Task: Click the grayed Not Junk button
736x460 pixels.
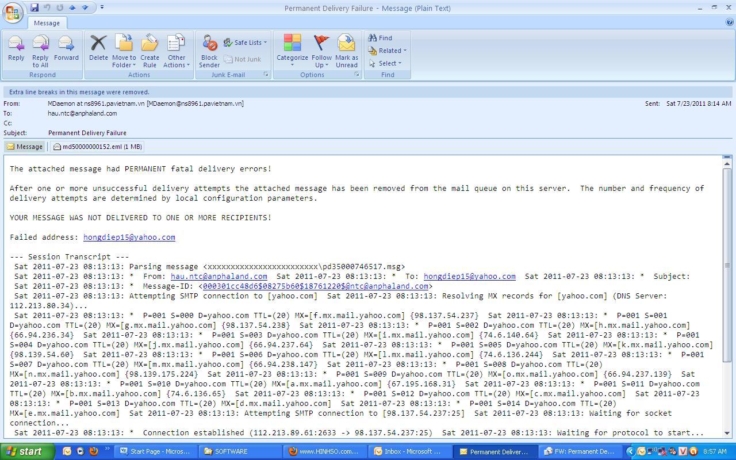Action: pos(242,59)
